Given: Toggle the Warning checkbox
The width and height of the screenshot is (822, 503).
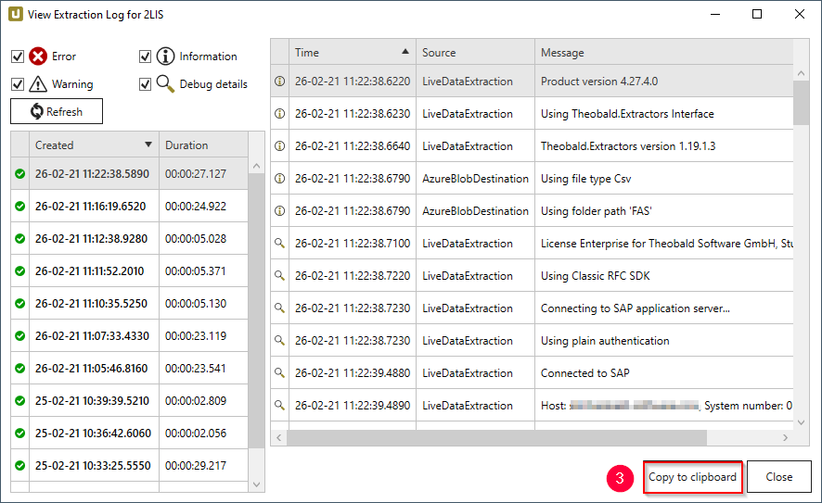Looking at the screenshot, I should tap(18, 84).
